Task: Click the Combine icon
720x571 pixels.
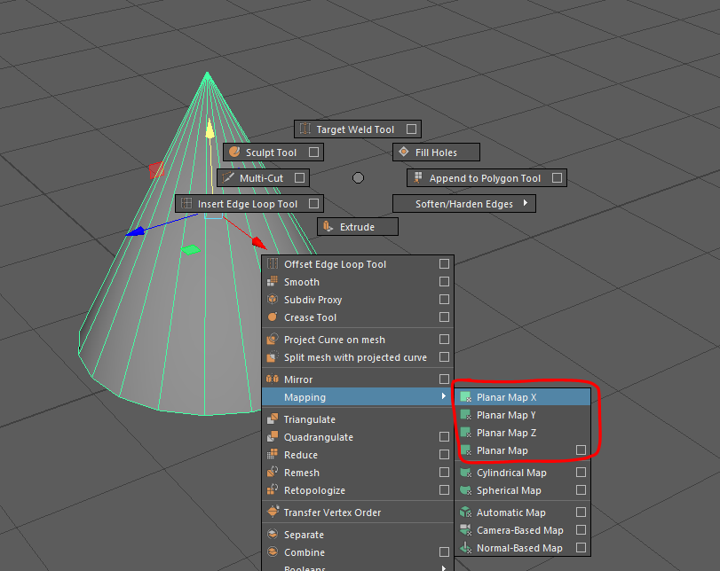Action: pos(273,551)
